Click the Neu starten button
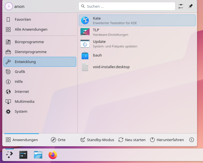This screenshot has width=203, height=163. 132,140
